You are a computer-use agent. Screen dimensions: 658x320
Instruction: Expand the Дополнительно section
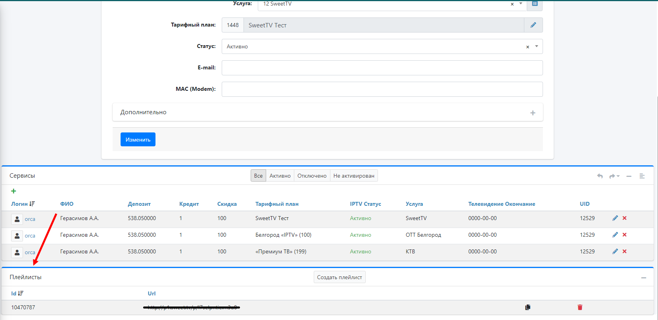click(x=533, y=113)
